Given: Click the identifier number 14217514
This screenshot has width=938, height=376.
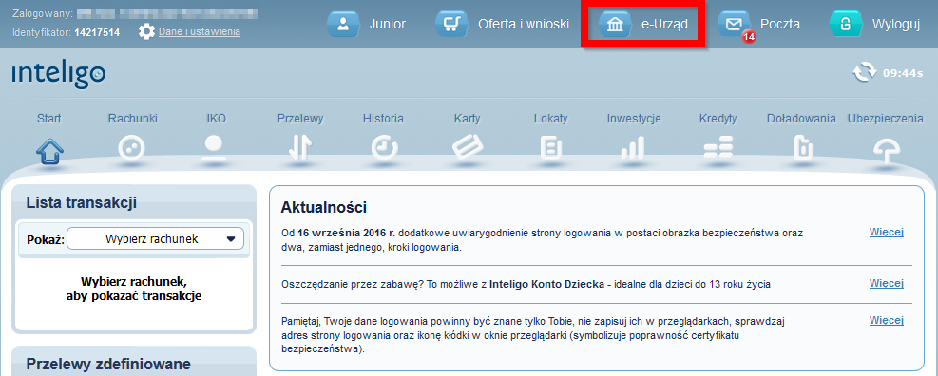Looking at the screenshot, I should click(97, 32).
